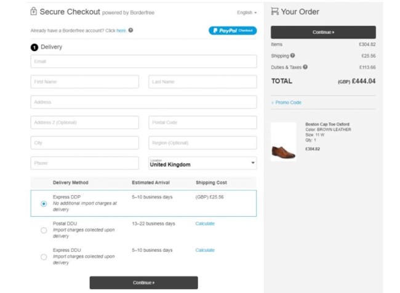Screen dimensions: 400x293
Task: Click the secure checkout padlock icon
Action: point(33,12)
